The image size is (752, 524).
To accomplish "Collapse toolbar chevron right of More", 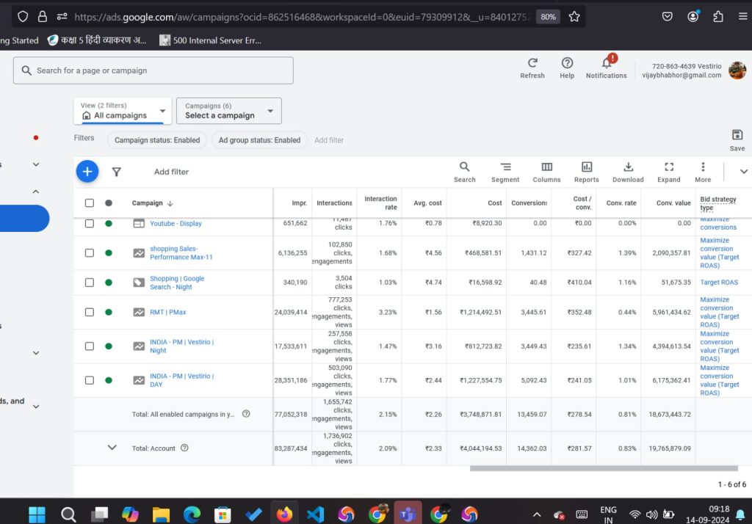I will pos(743,172).
